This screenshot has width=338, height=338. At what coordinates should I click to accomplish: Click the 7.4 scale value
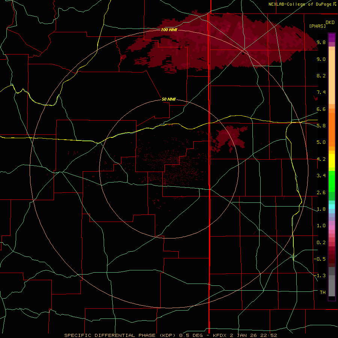[321, 92]
